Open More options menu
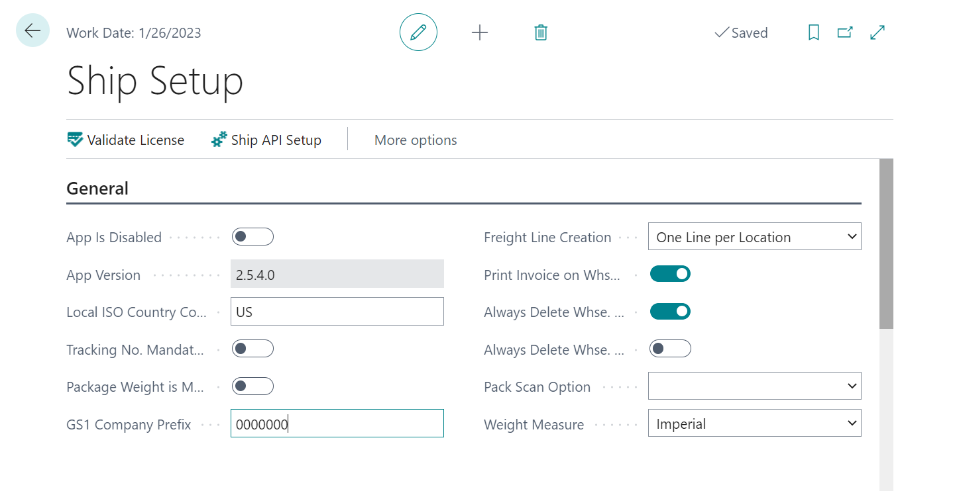 coord(416,140)
